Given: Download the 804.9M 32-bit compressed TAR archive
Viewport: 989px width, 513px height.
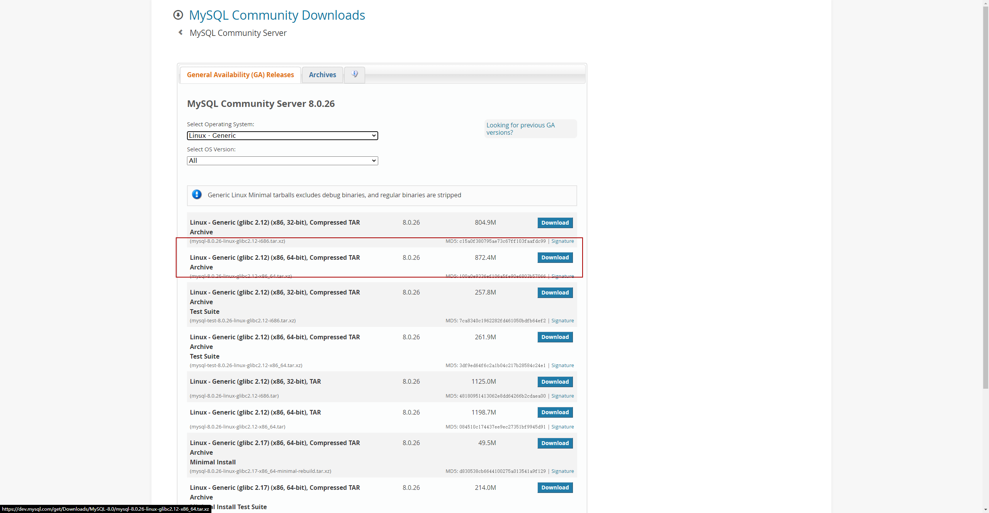Looking at the screenshot, I should [x=555, y=223].
